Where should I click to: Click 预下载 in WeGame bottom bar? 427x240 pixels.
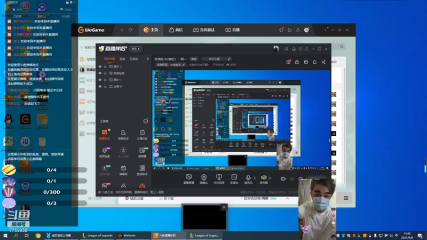pyautogui.click(x=167, y=198)
